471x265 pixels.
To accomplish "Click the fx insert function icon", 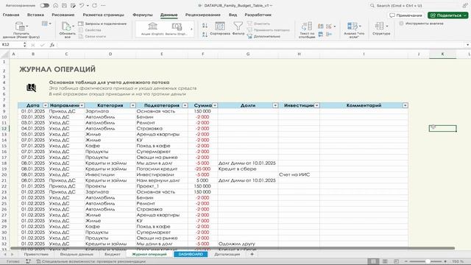I will [x=52, y=45].
